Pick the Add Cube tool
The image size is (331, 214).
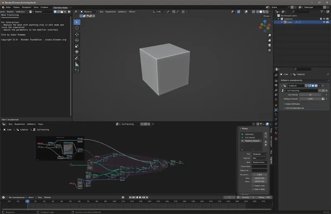[77, 71]
